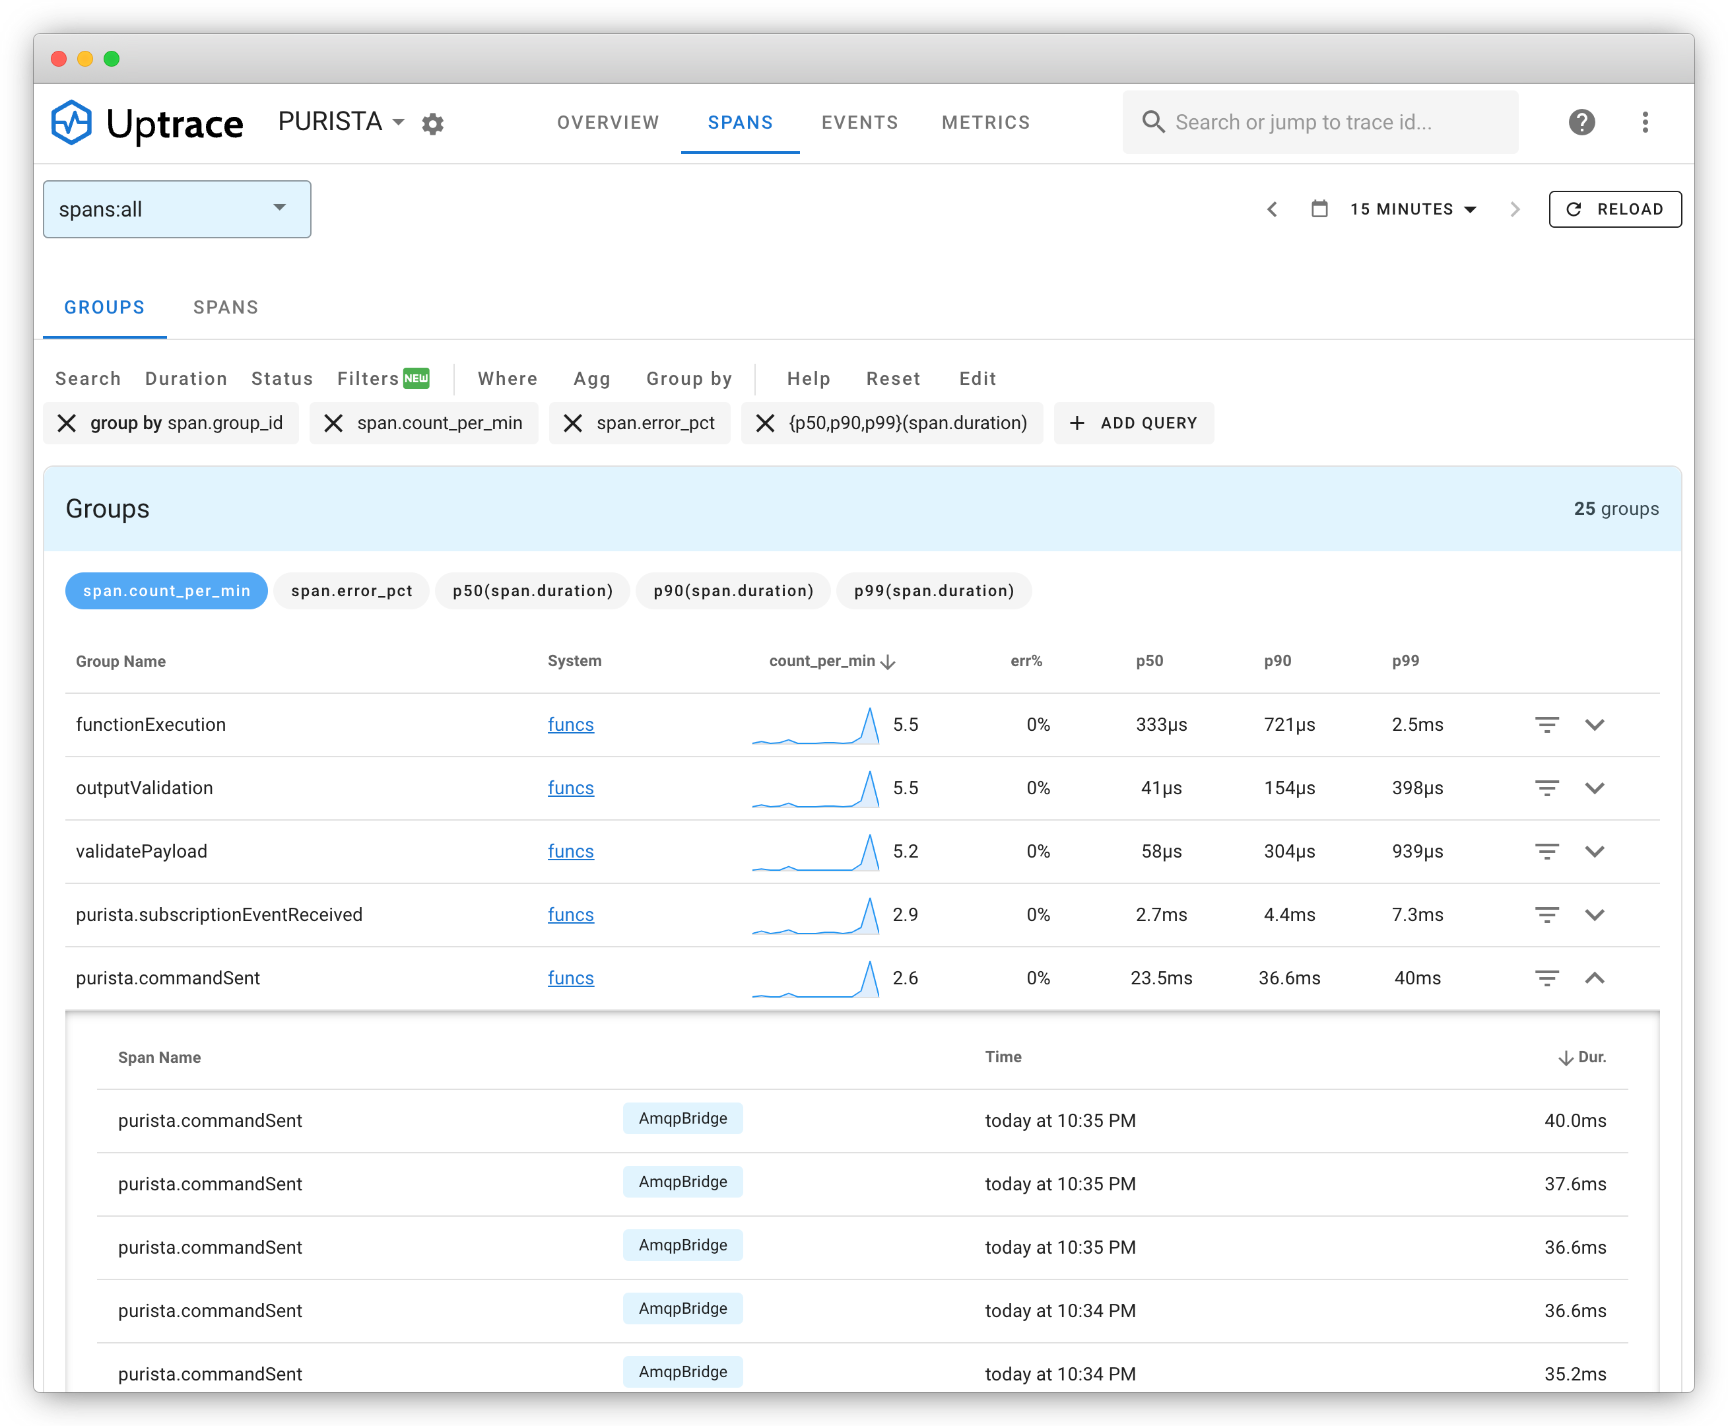Click the search or jump to trace field
Screen dimensions: 1728x1426
tap(1320, 122)
